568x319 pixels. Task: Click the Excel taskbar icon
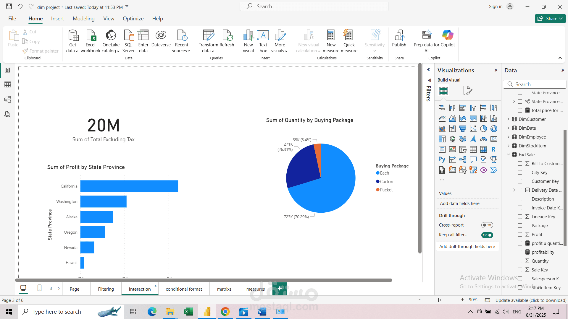(188, 312)
